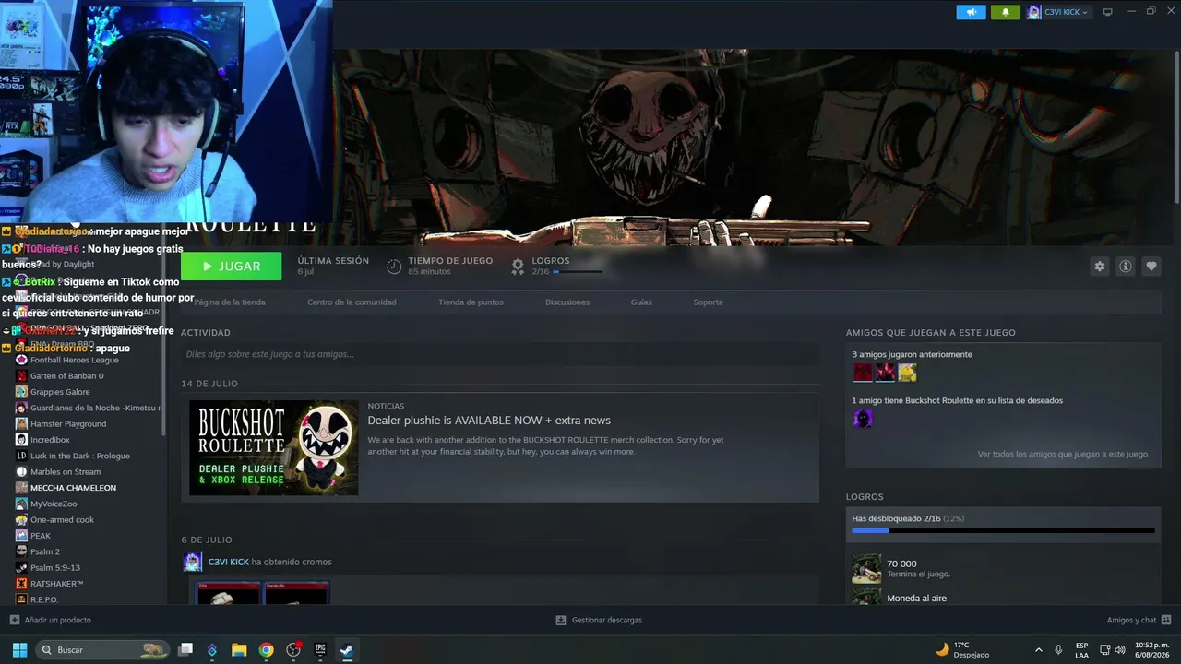This screenshot has height=664, width=1181.
Task: Select One-armed cook in library
Action: coord(62,520)
